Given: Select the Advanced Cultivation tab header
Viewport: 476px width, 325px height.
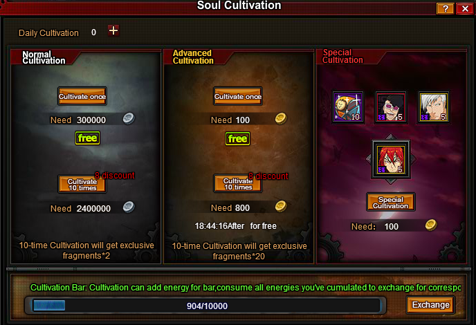Looking at the screenshot, I should point(193,57).
